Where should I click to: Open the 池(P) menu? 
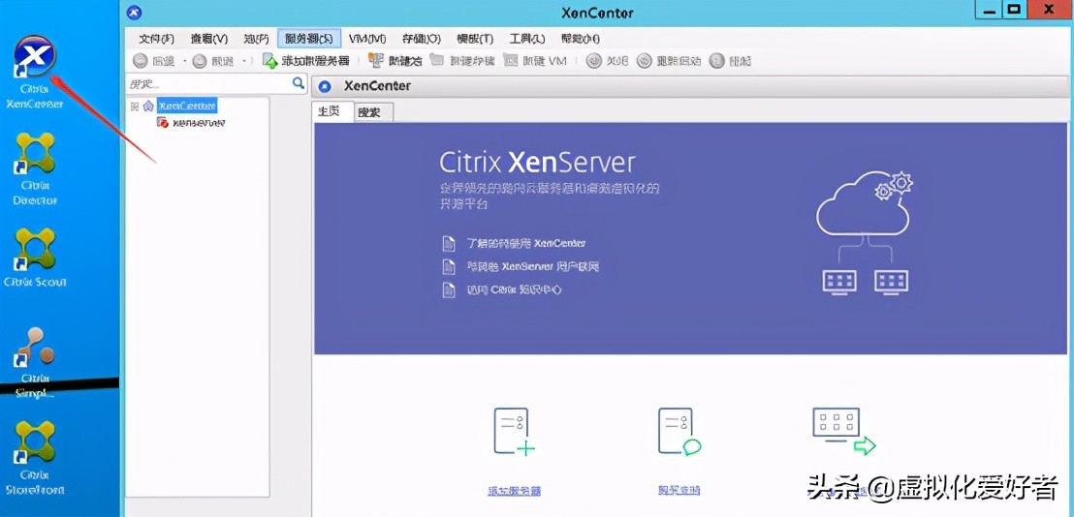(256, 39)
